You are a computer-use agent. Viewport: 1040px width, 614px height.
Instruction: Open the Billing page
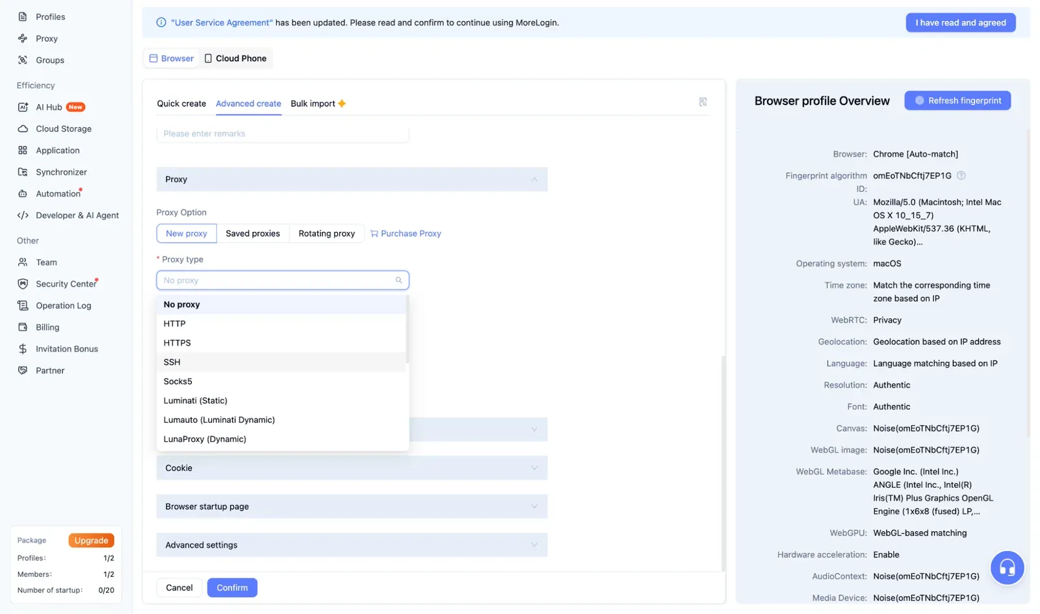coord(47,327)
